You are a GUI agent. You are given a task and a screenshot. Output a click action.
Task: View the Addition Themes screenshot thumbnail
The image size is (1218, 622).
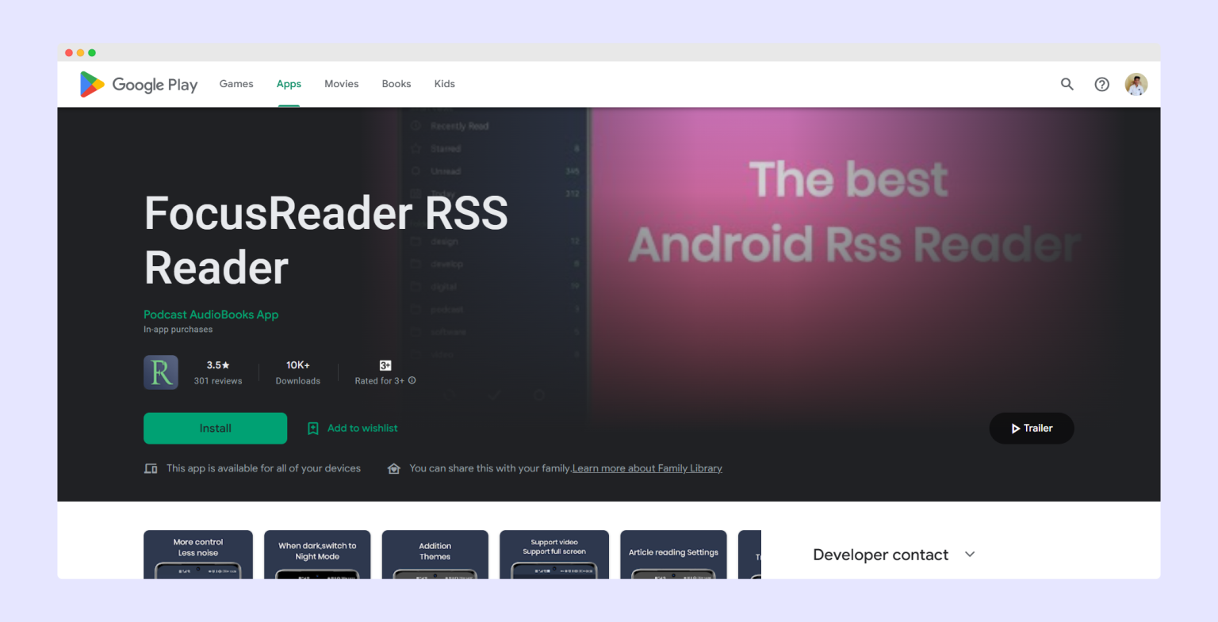point(435,555)
